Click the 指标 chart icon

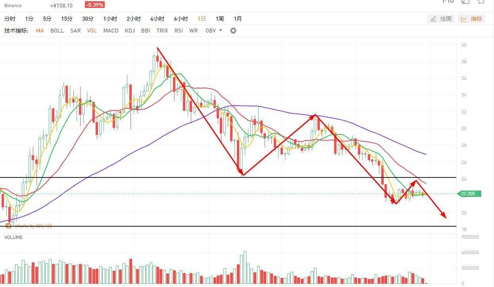pyautogui.click(x=464, y=19)
